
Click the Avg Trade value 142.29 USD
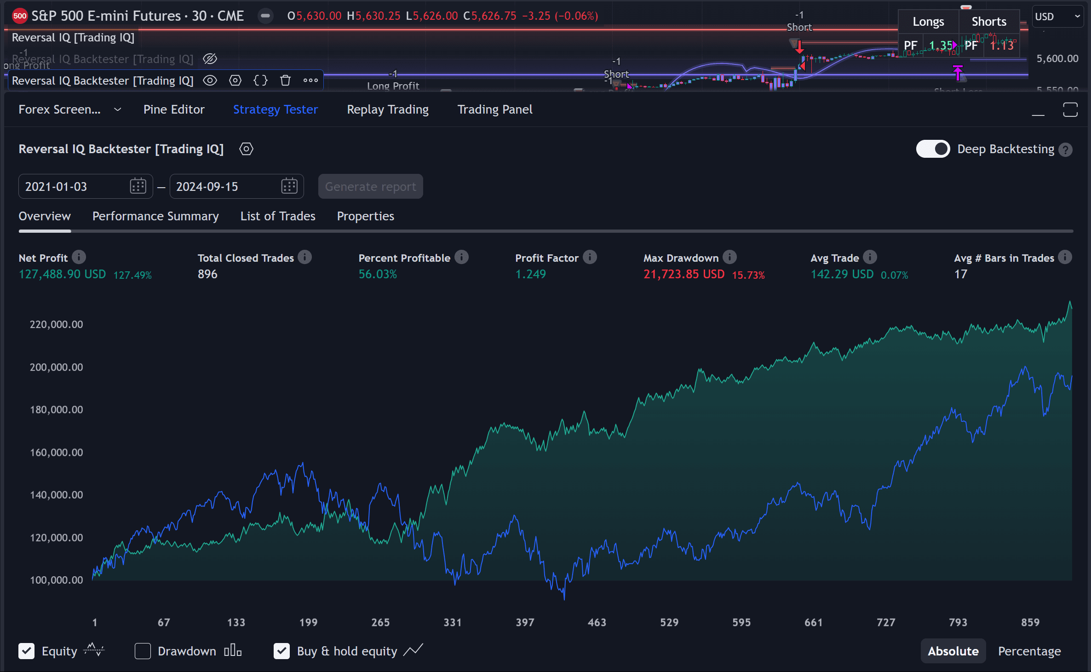point(842,275)
